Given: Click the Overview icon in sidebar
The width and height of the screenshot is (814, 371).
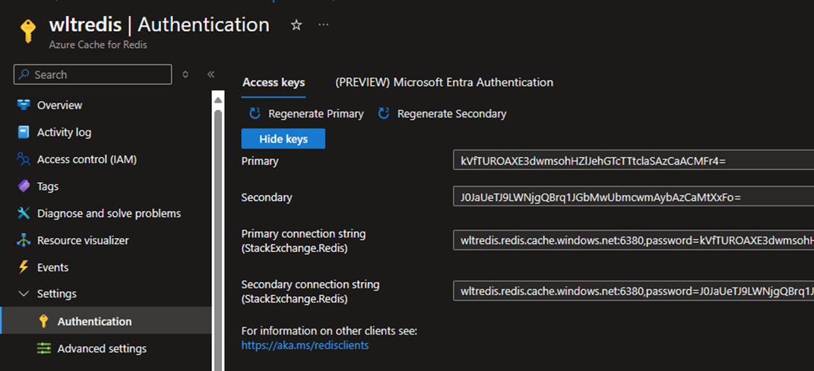Looking at the screenshot, I should click(24, 105).
